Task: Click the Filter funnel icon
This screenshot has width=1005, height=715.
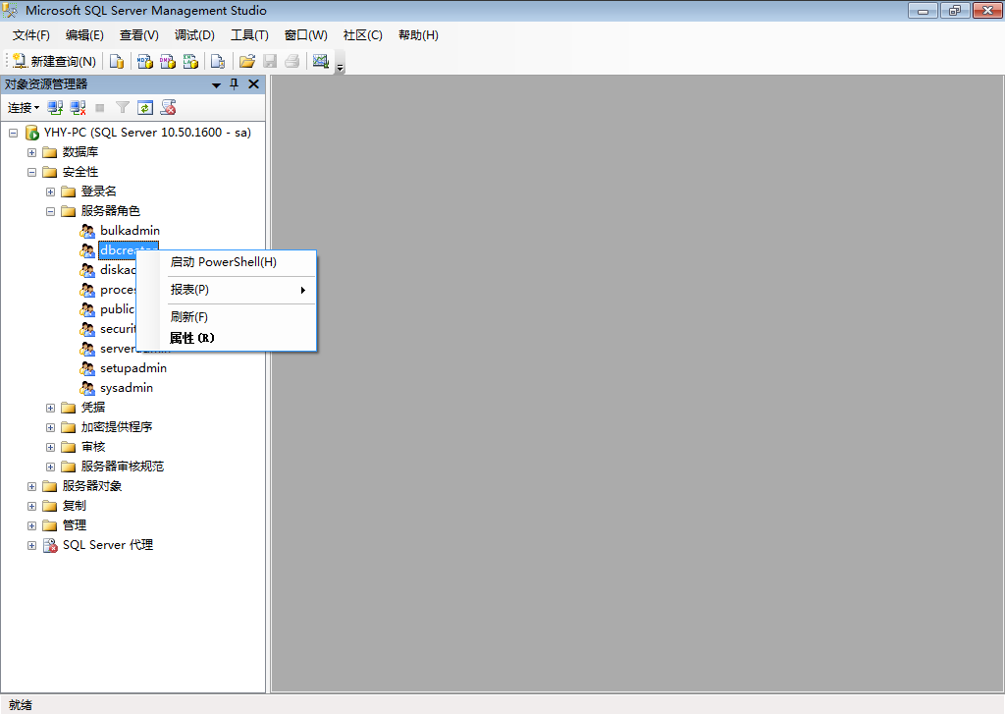Action: [x=123, y=108]
